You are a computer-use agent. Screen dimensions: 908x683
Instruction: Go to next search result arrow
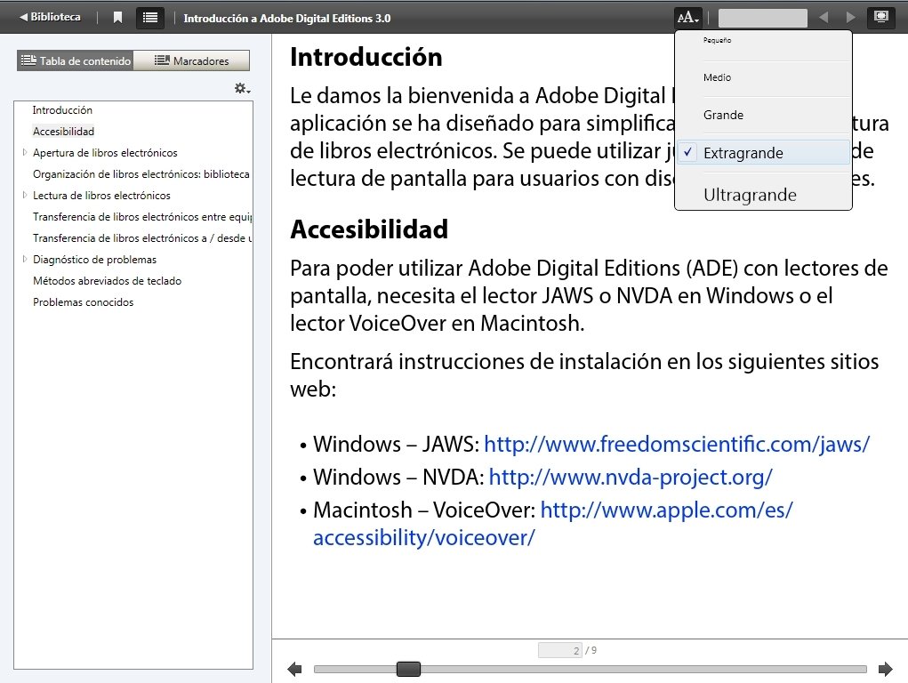850,18
